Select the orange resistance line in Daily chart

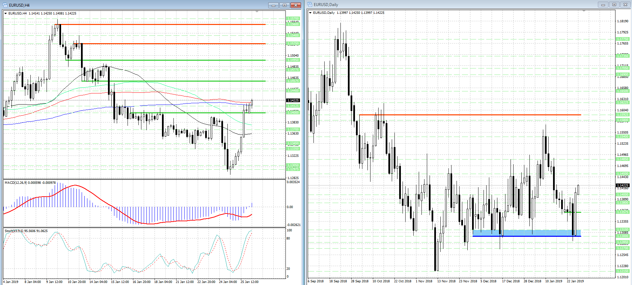pyautogui.click(x=470, y=115)
